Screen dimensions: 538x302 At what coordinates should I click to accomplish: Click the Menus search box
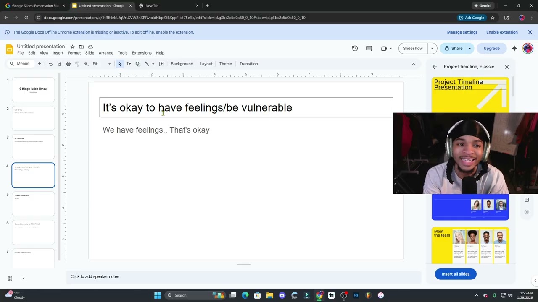[20, 64]
